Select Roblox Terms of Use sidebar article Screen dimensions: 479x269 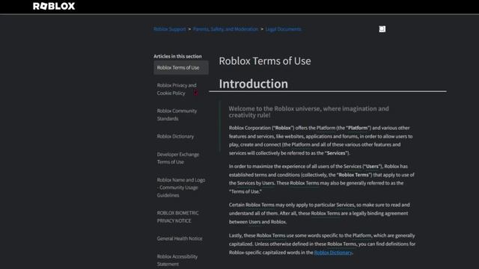pyautogui.click(x=181, y=67)
